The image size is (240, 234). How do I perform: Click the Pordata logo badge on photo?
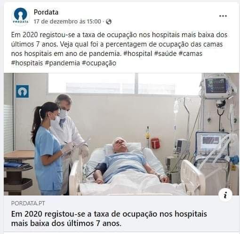click(x=23, y=91)
